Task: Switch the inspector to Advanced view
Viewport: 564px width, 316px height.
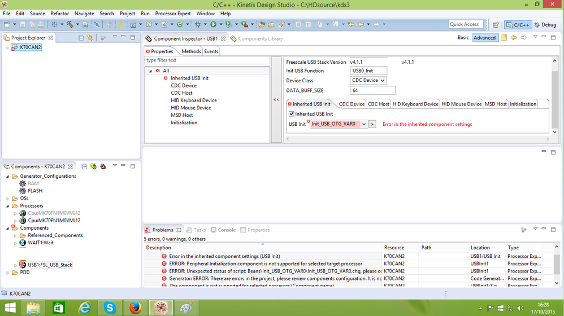Action: coord(484,38)
